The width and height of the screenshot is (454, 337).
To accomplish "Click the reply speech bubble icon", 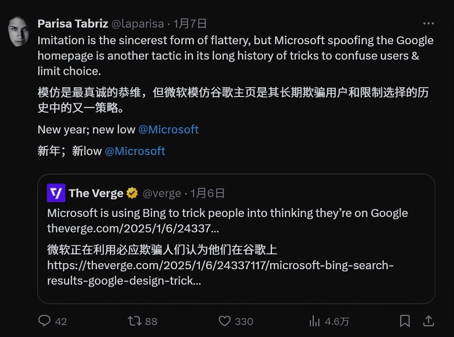I will tap(45, 321).
